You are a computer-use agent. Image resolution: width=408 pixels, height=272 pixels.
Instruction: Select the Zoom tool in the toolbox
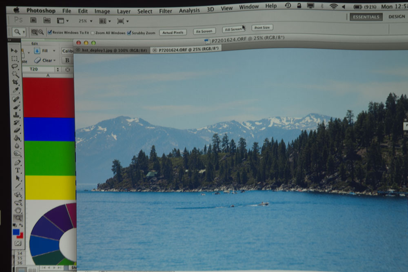coord(18,218)
